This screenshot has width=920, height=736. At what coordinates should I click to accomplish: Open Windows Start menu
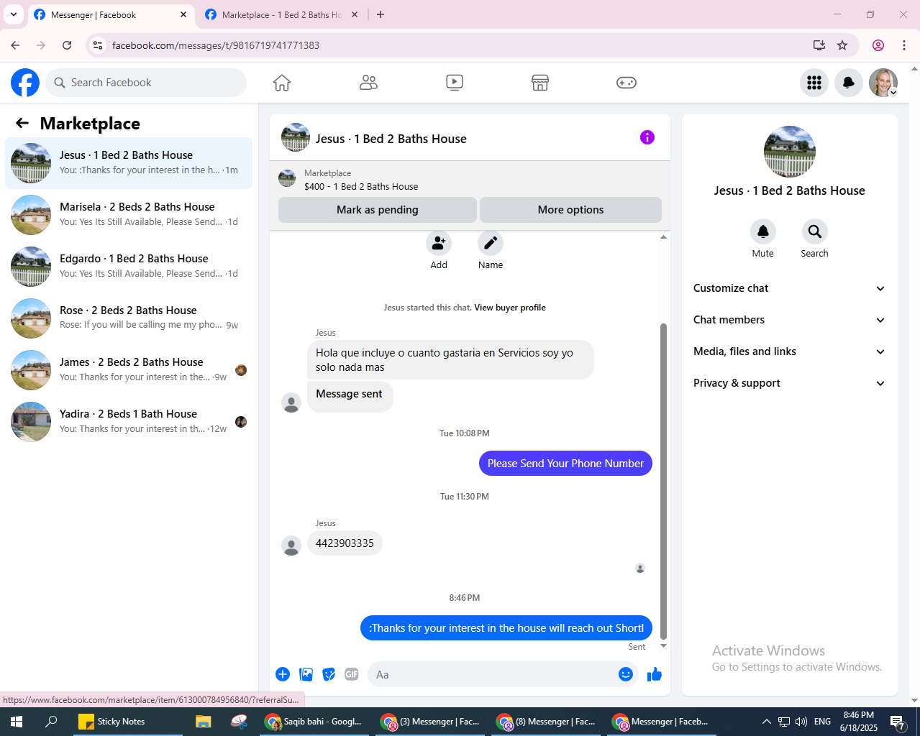pos(17,722)
